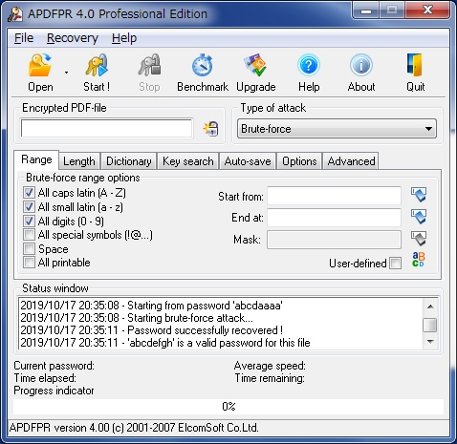Quit the application via door icon
This screenshot has width=457, height=444.
(x=415, y=73)
